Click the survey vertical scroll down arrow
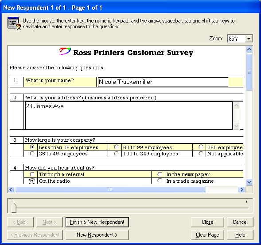Viewport: 261px width, 245px height. pyautogui.click(x=249, y=182)
